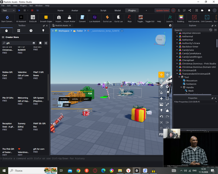The width and height of the screenshot is (218, 174).
Task: Open the File menu
Action: 3,6
